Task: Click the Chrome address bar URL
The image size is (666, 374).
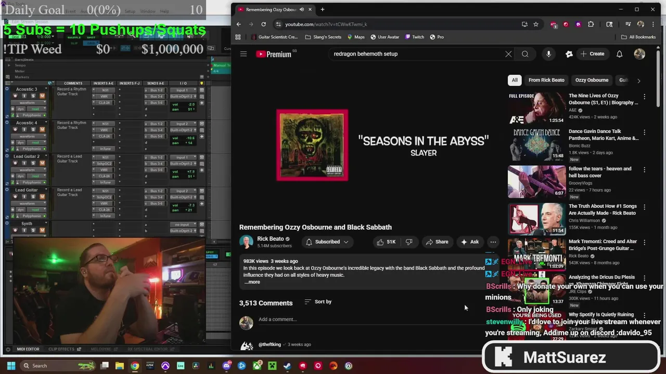Action: click(326, 24)
